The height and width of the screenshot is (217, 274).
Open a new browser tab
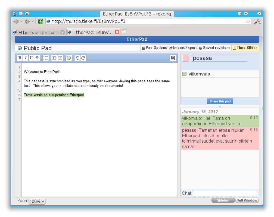(124, 31)
